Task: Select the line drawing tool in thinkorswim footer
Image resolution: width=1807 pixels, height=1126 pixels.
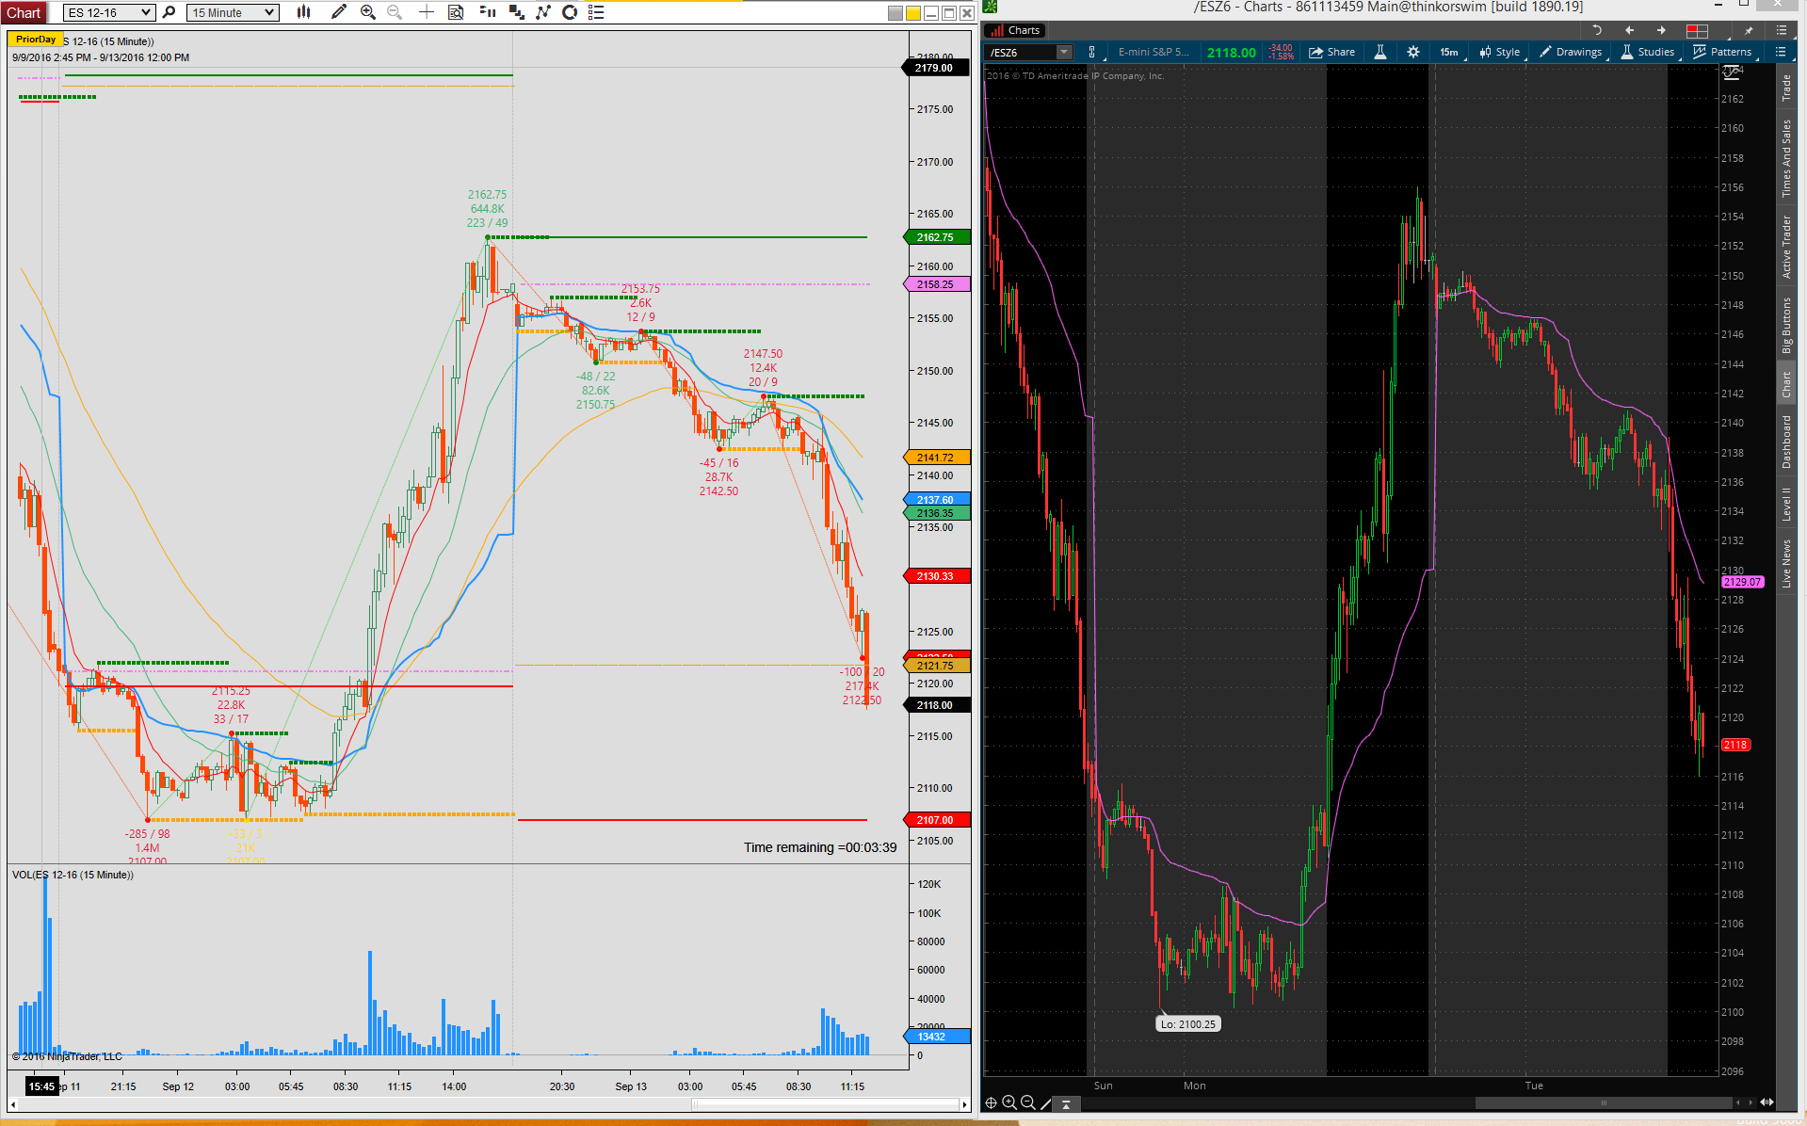Action: [1045, 1103]
